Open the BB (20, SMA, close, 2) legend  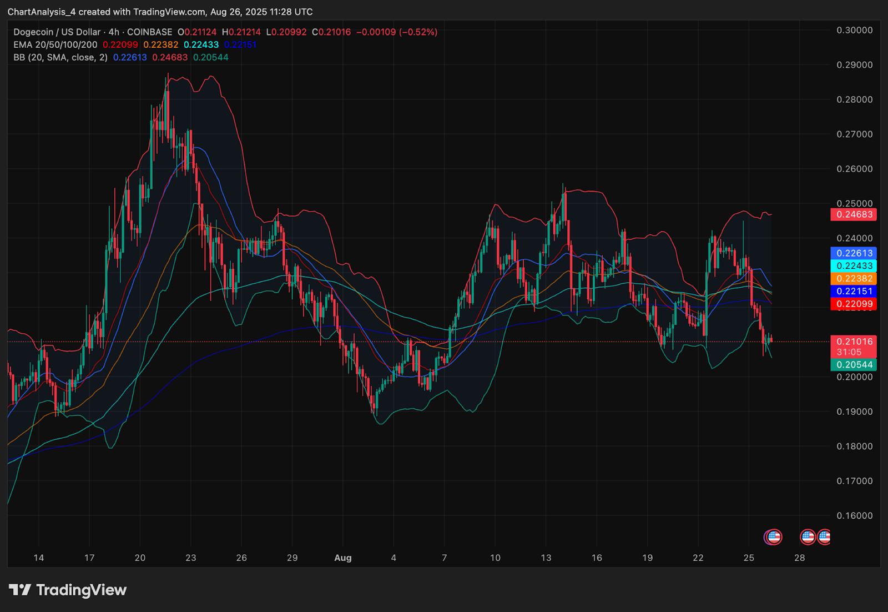pos(60,58)
